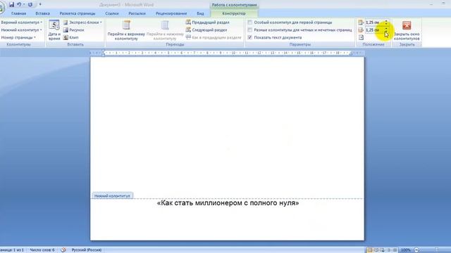Close header window (Закрыть окно колонтитулов)
The width and height of the screenshot is (451, 253).
(x=407, y=30)
